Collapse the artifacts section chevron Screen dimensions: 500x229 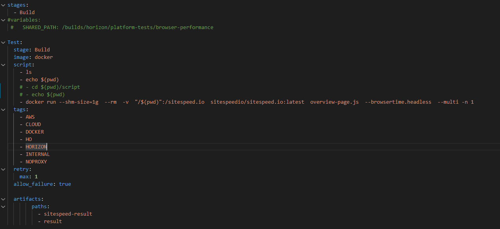click(3, 199)
